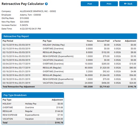Click the New Pay Rate value $20.0000
Image resolution: width=138 pixels, height=126 pixels.
point(24,22)
